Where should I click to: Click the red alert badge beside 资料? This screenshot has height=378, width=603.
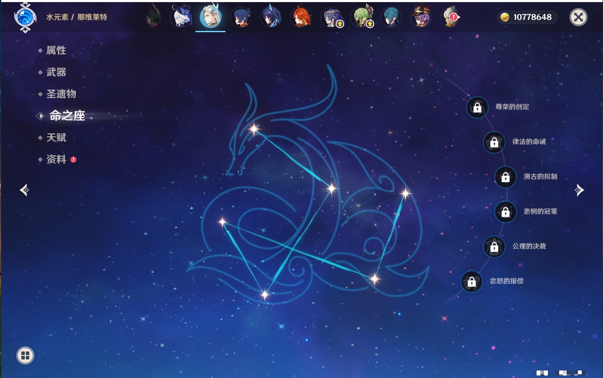tap(73, 160)
